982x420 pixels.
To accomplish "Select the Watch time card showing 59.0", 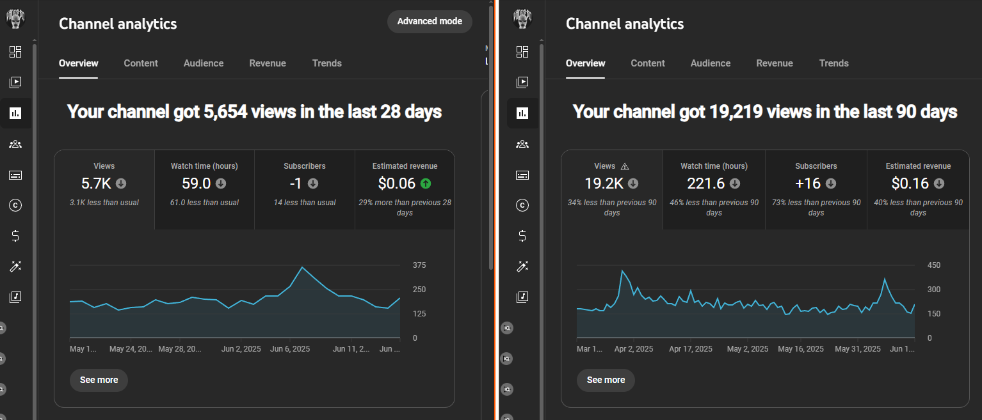I will click(x=204, y=184).
